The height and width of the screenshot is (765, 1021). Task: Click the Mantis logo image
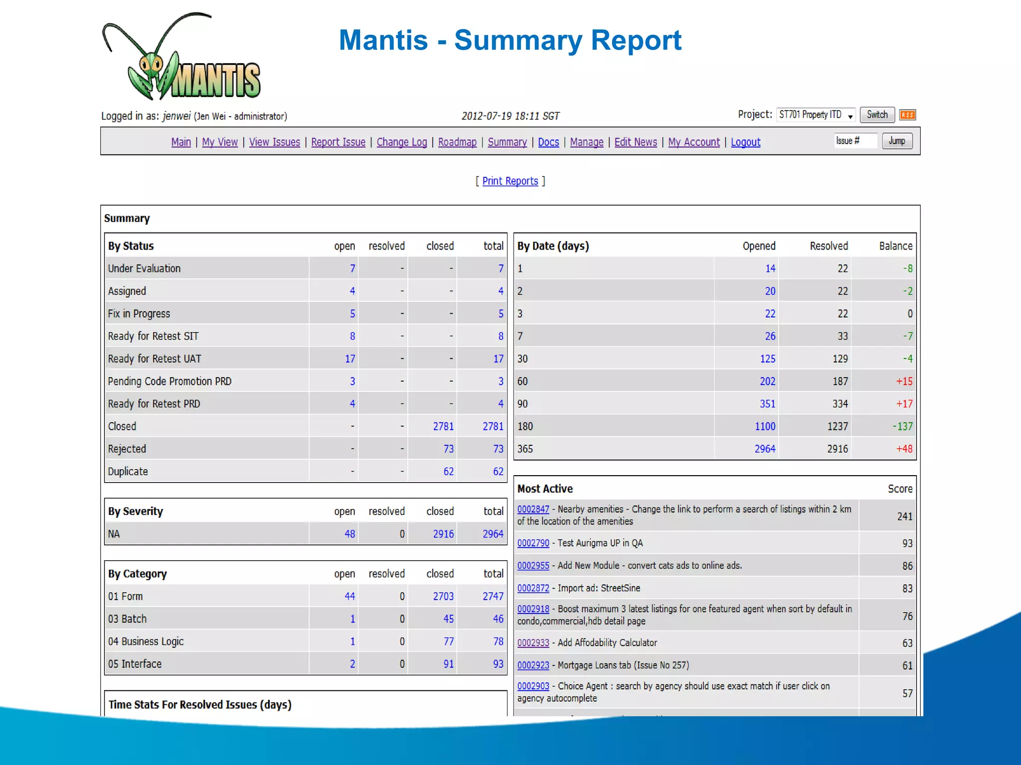181,56
